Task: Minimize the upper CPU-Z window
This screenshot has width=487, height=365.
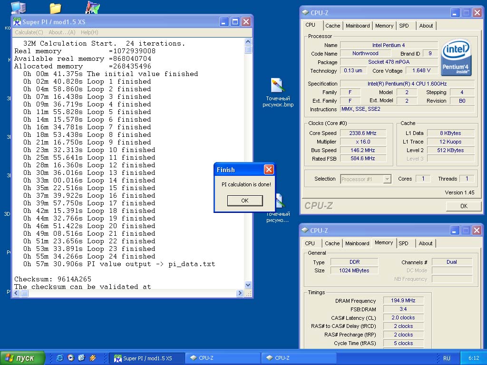Action: pos(455,13)
